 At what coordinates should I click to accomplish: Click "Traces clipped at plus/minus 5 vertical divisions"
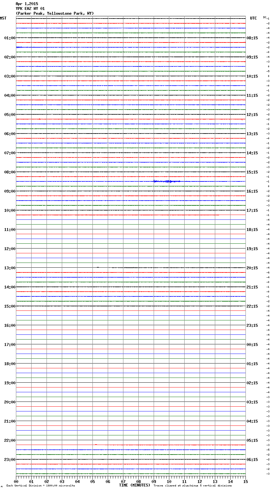point(193,486)
